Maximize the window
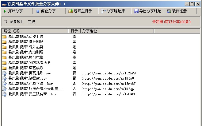The image size is (202, 126). tap(192, 4)
